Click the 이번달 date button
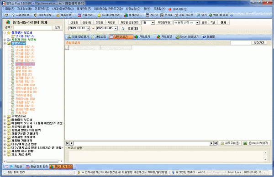The height and width of the screenshot is (177, 274). pyautogui.click(x=100, y=22)
